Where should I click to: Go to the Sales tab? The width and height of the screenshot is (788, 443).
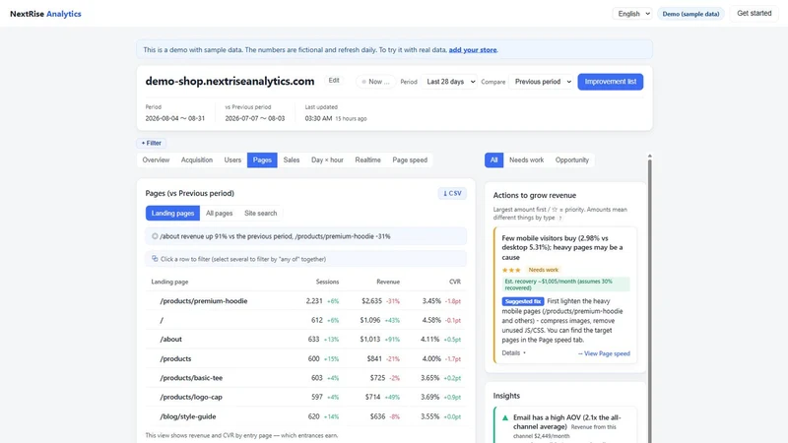[x=292, y=159]
